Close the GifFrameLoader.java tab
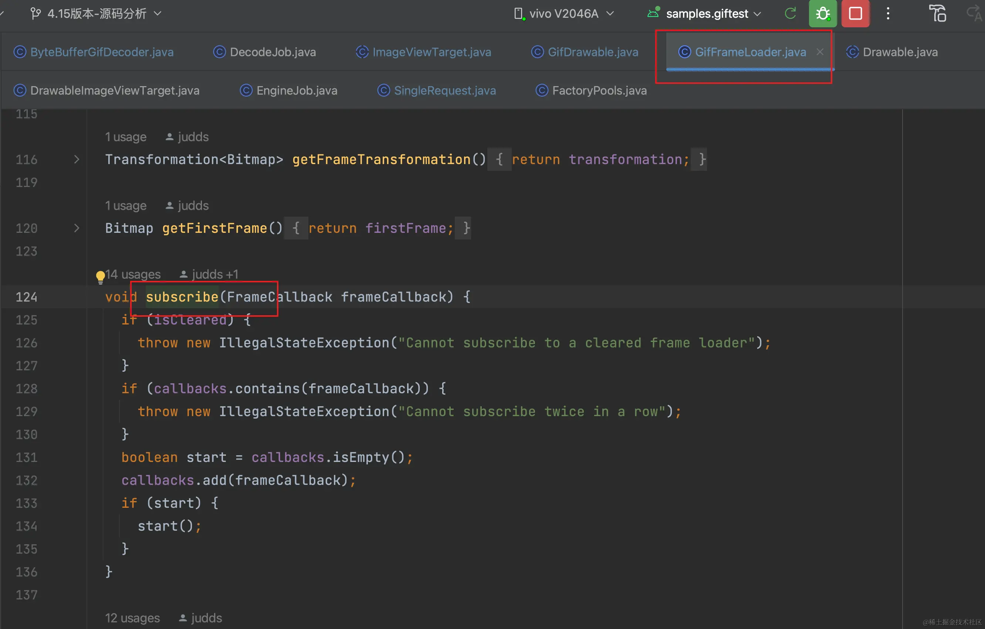The image size is (985, 629). coord(820,52)
